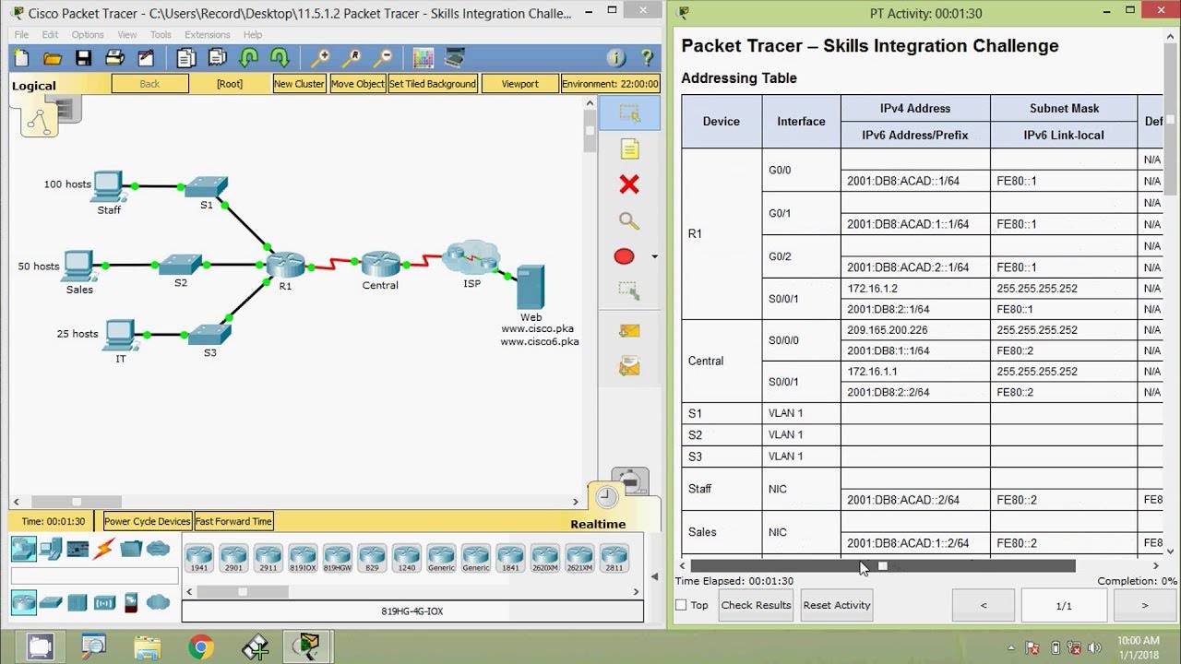Open the View menu
The image size is (1181, 664).
tap(127, 35)
